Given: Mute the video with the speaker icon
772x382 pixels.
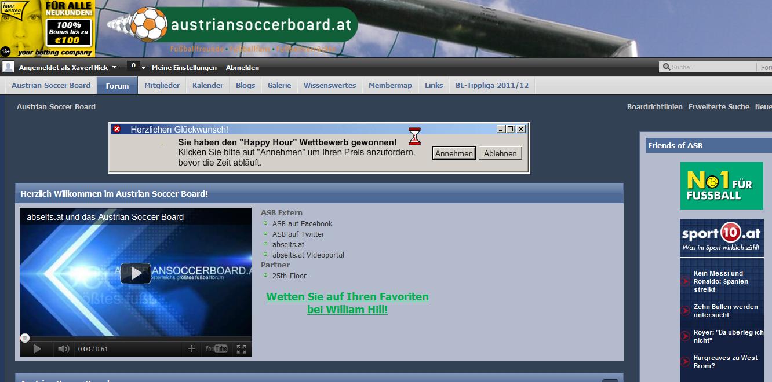Looking at the screenshot, I should 64,349.
